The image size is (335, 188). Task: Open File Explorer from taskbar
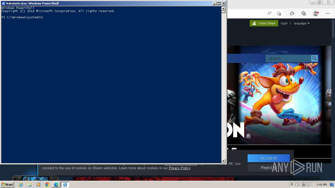(30, 185)
